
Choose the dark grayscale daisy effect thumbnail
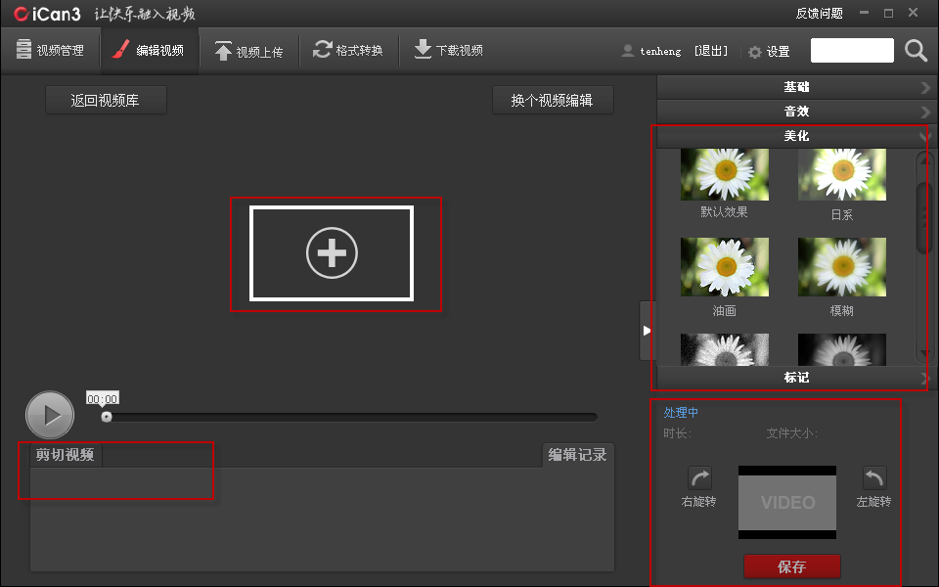click(x=842, y=350)
